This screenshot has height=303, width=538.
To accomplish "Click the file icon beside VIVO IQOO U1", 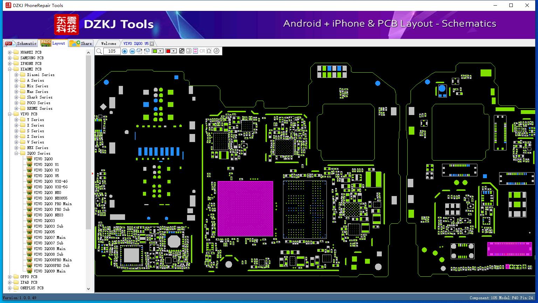I will coord(29,164).
